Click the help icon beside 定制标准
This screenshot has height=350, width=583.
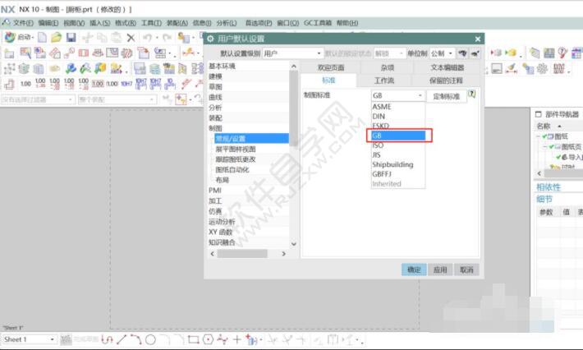click(472, 94)
